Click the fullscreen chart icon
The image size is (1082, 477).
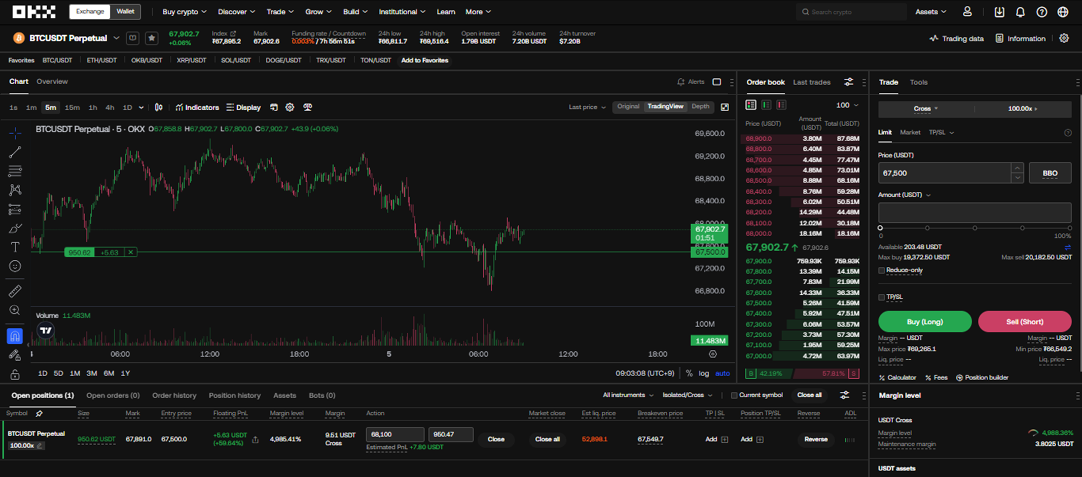click(725, 107)
